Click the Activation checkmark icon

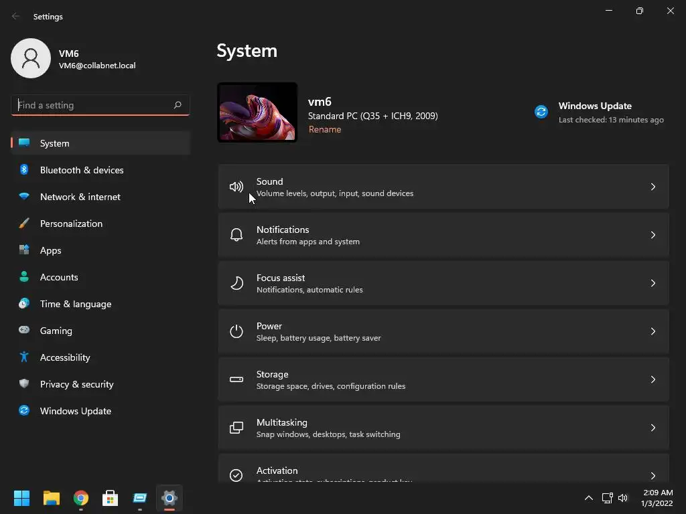[x=236, y=475]
